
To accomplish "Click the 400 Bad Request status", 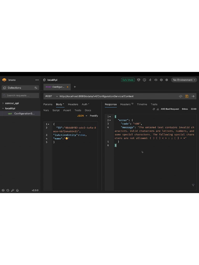I will [x=170, y=109].
